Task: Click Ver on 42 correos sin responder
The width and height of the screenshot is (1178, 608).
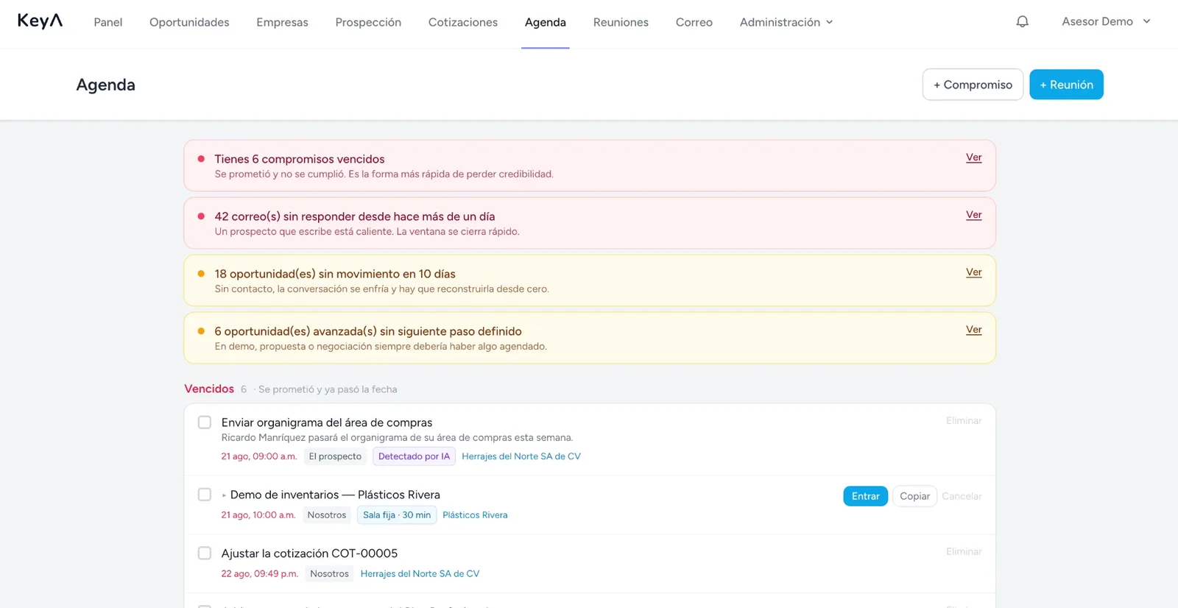Action: 973,215
